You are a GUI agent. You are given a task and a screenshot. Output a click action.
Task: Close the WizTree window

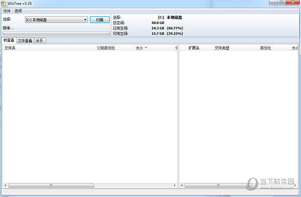tap(292, 3)
